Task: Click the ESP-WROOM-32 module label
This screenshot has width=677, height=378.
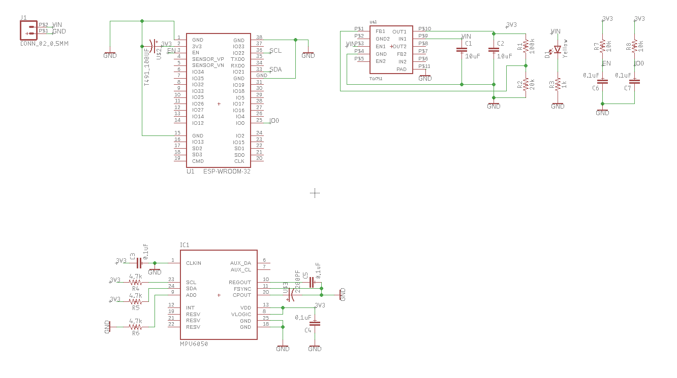Action: coord(226,172)
